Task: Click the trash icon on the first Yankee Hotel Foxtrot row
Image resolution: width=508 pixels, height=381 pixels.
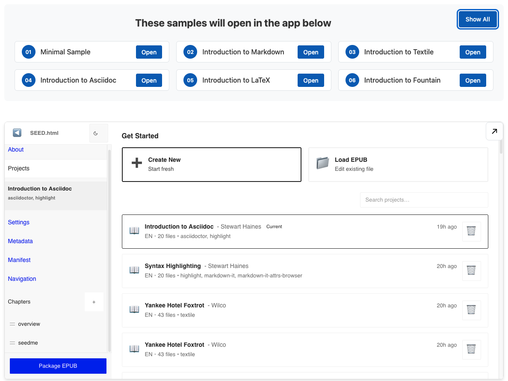Action: [471, 310]
